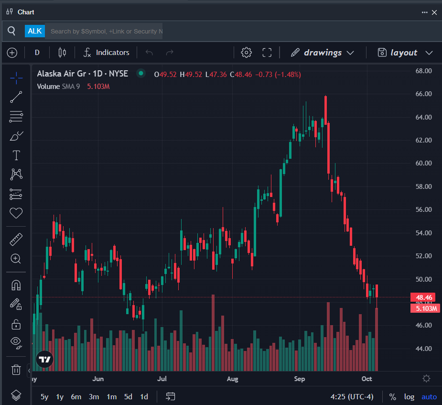Open chart settings gear icon
442x405 pixels.
246,53
